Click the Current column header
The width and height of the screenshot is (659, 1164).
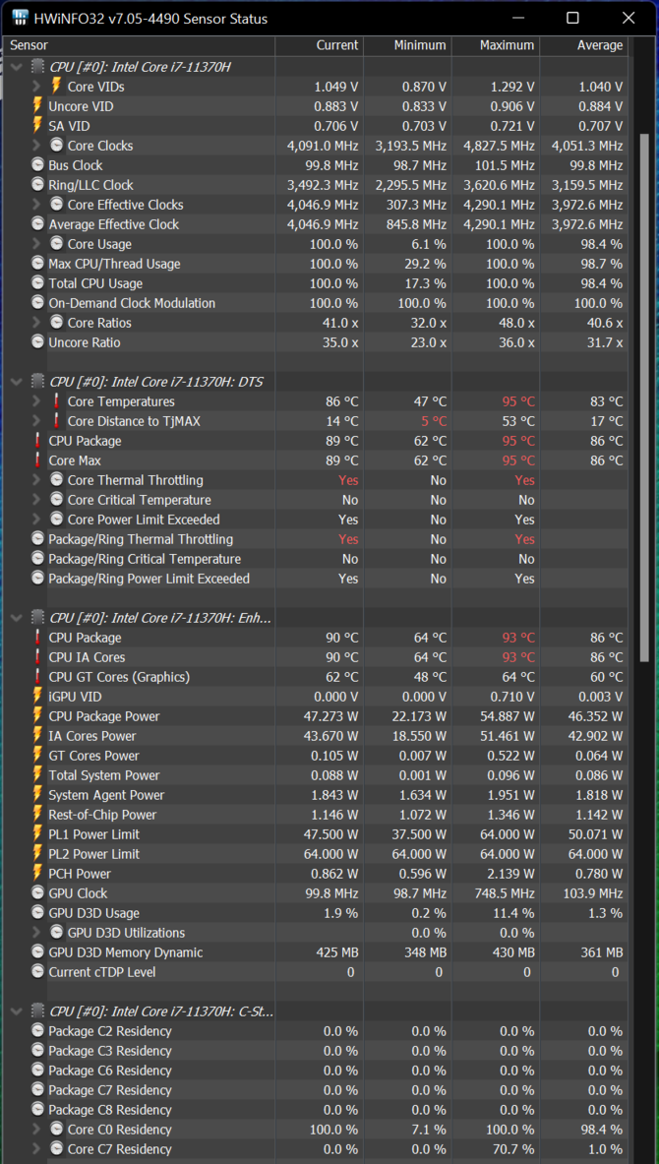319,45
